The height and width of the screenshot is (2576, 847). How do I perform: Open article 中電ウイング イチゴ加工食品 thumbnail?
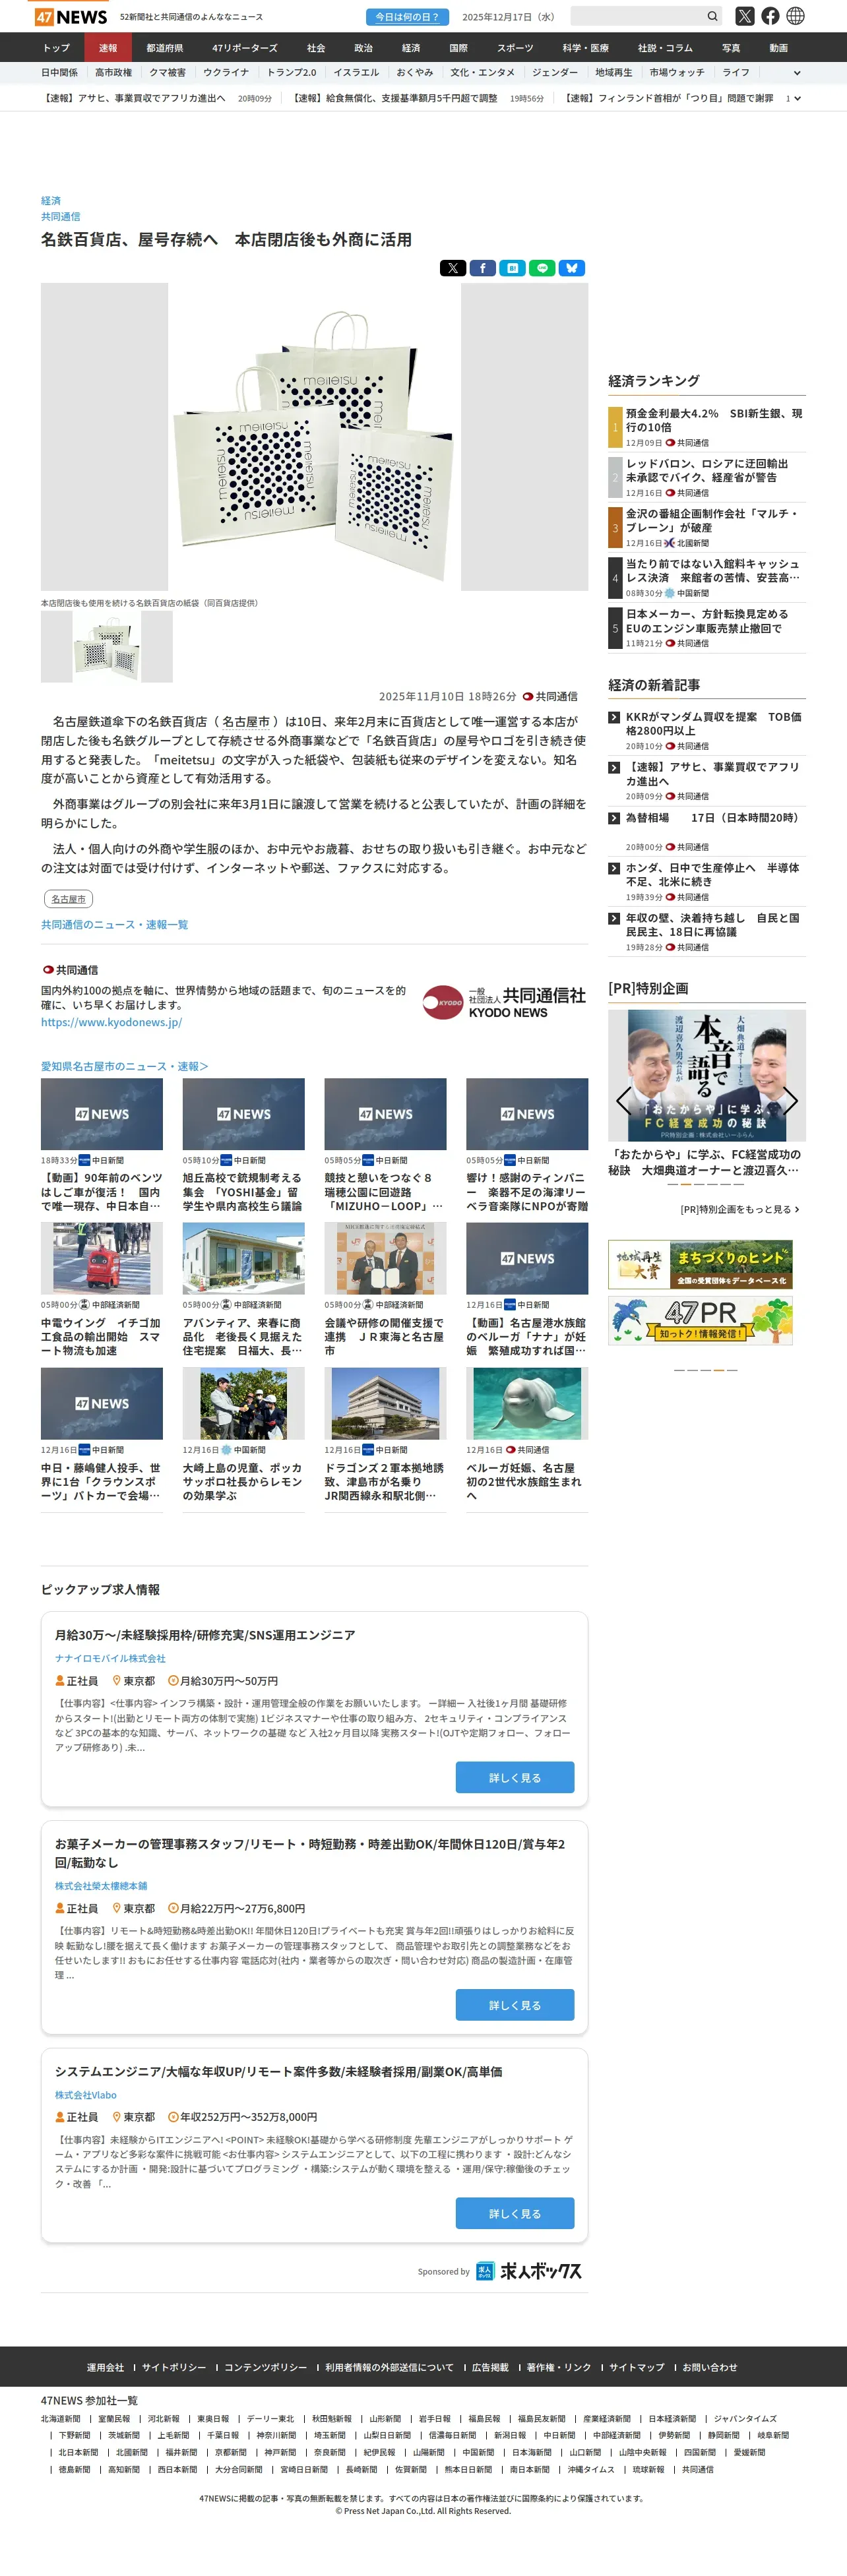point(102,1259)
